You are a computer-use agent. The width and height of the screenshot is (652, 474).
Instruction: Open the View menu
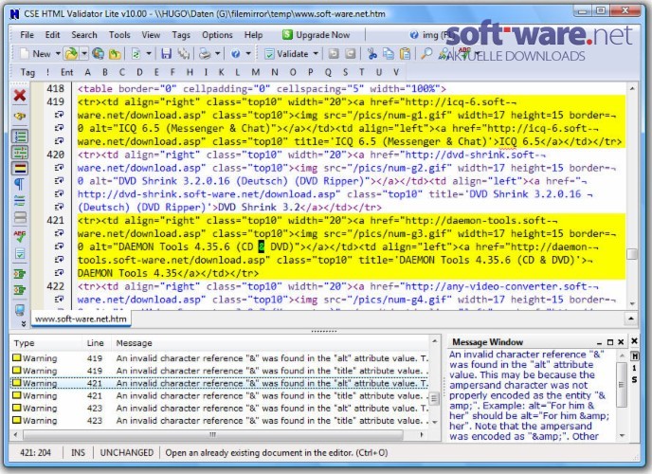[x=151, y=35]
